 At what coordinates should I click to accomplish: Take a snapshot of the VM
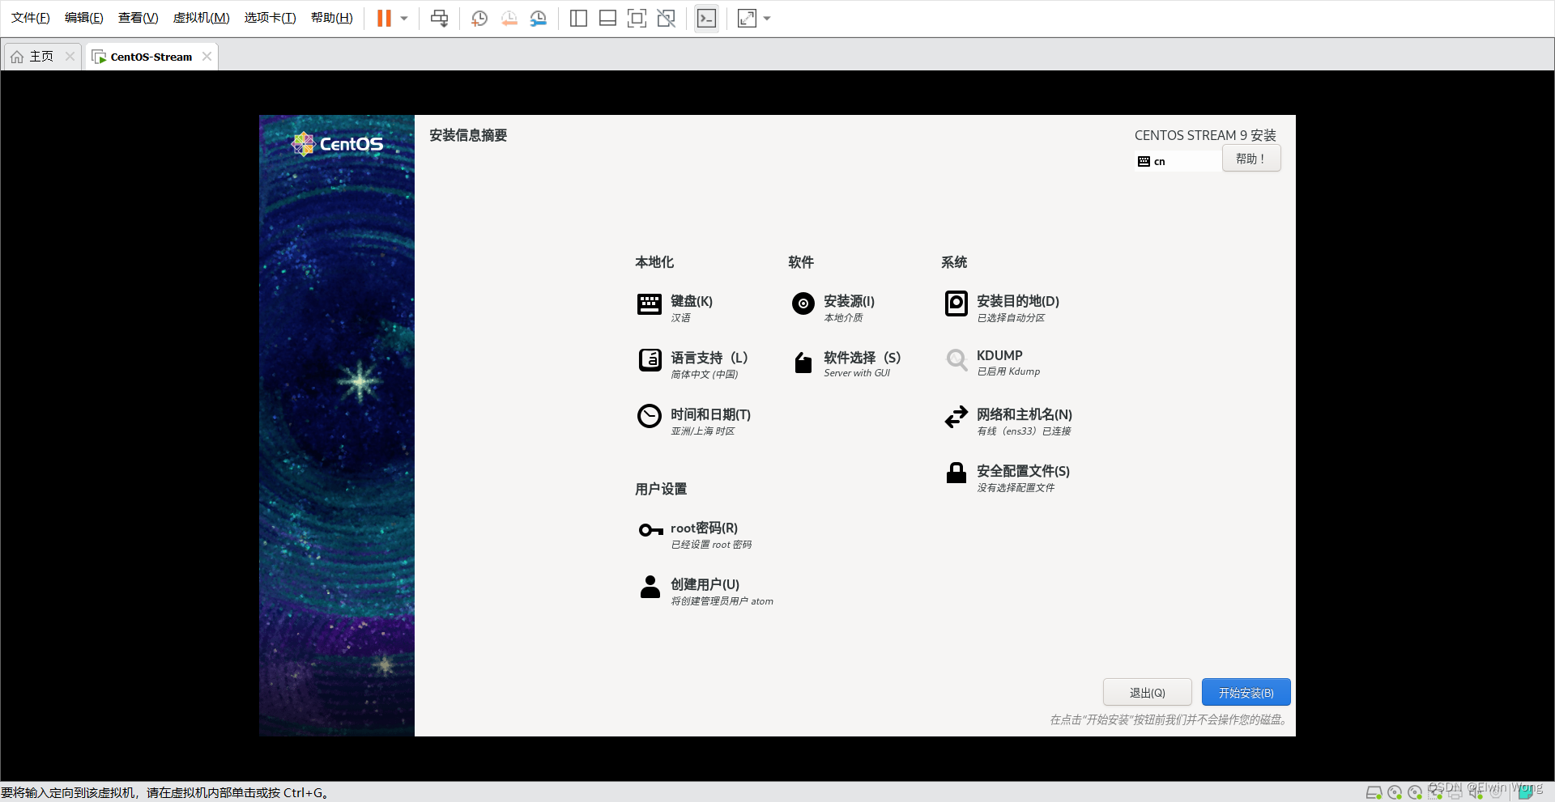479,18
